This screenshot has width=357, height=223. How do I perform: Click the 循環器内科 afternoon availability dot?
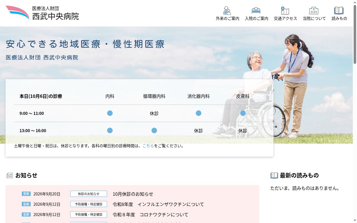pyautogui.click(x=154, y=130)
